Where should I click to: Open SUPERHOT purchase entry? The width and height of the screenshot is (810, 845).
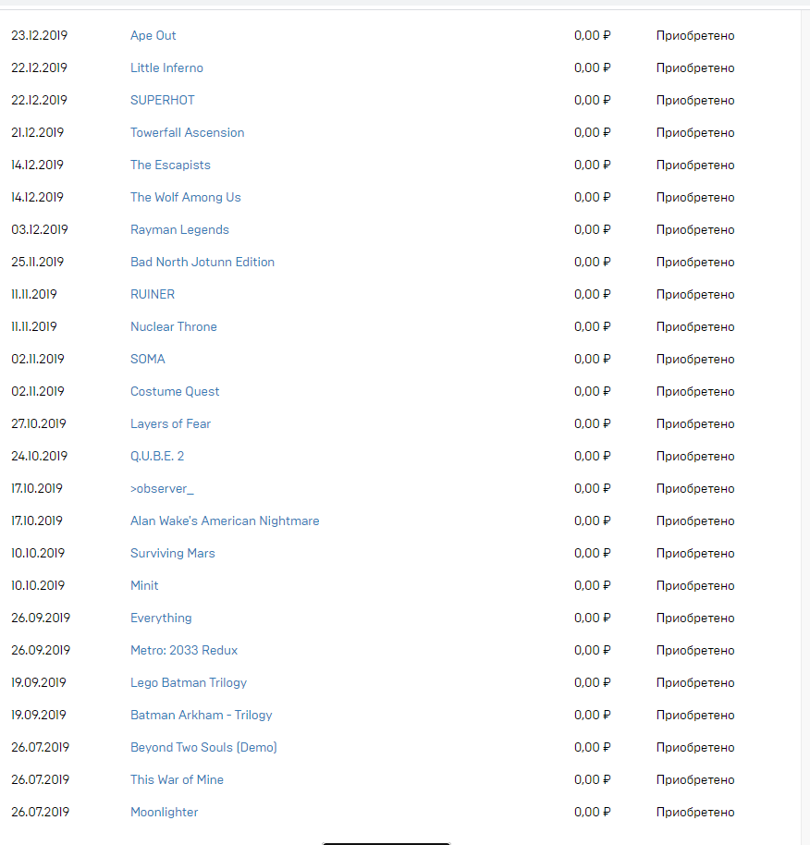click(x=162, y=100)
